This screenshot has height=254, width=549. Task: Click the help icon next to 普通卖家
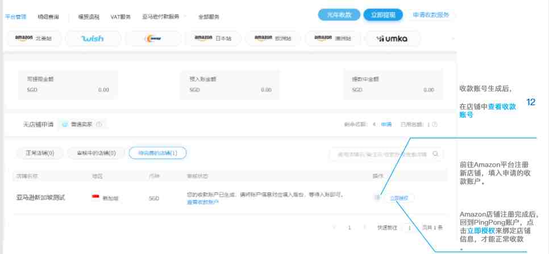pos(99,124)
